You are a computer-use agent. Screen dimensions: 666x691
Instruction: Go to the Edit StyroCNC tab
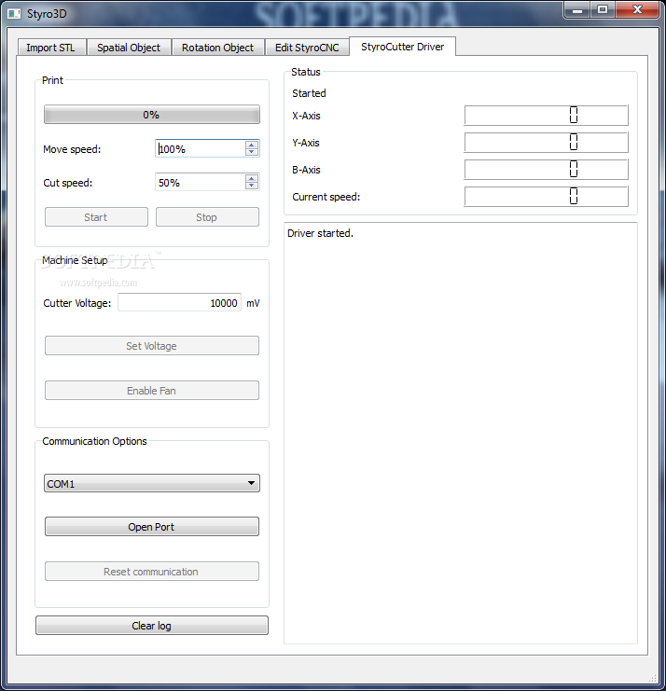307,48
